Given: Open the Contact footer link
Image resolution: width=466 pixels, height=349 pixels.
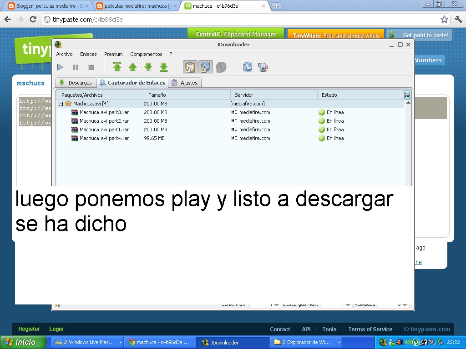Looking at the screenshot, I should pyautogui.click(x=280, y=329).
